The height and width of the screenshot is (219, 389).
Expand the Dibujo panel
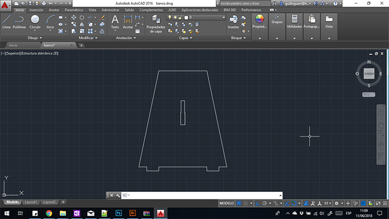(34, 38)
